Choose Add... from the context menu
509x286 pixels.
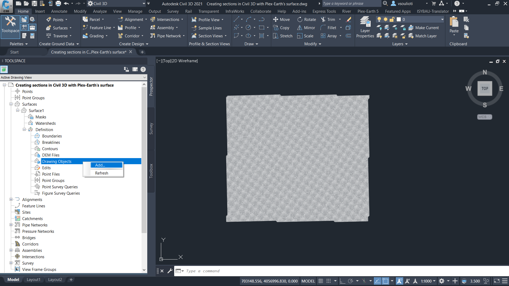pyautogui.click(x=106, y=165)
